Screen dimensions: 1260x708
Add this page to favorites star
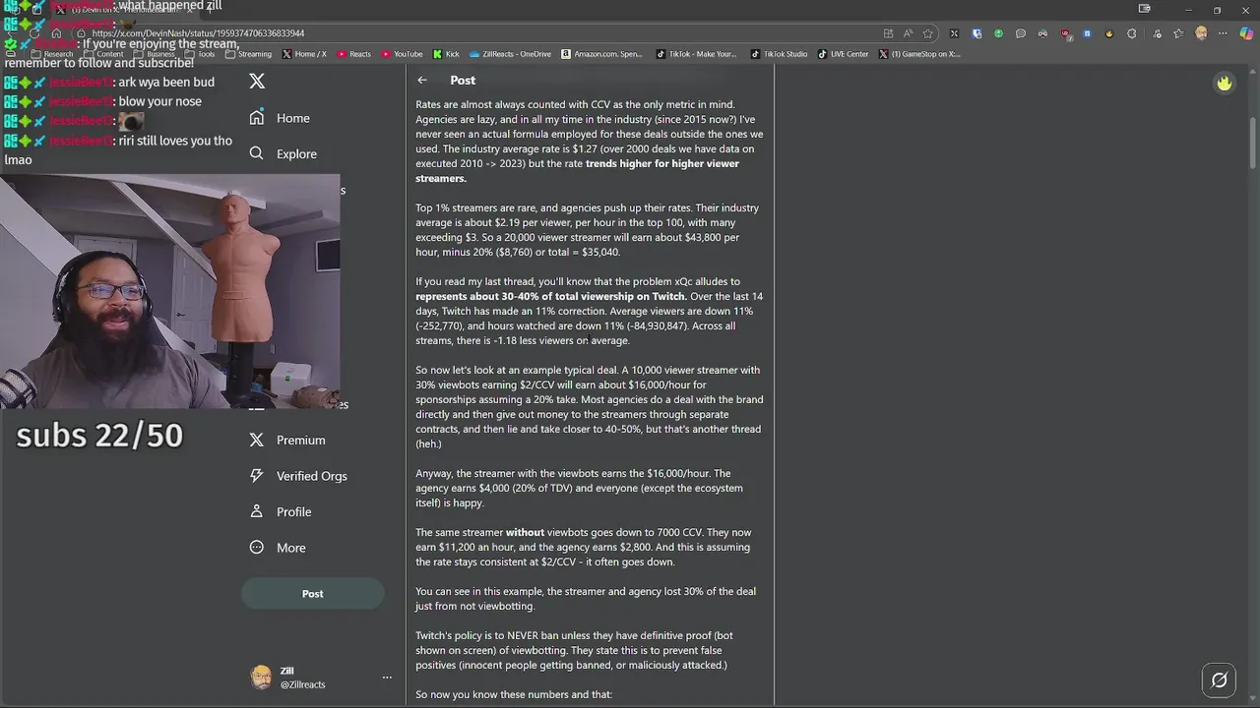pos(927,33)
